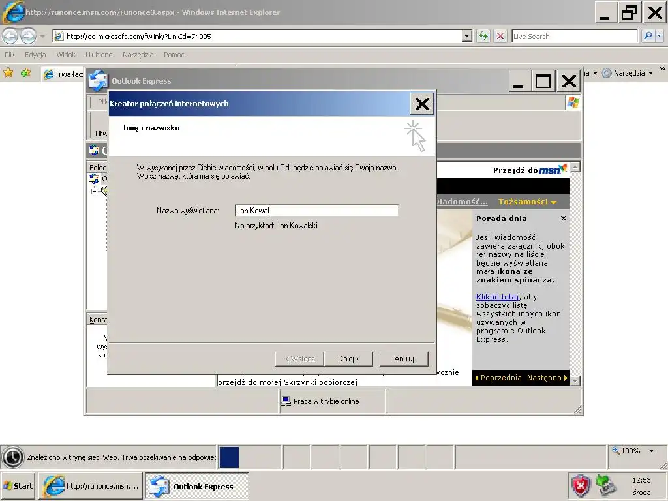Click Następna for the next tip

pos(547,378)
